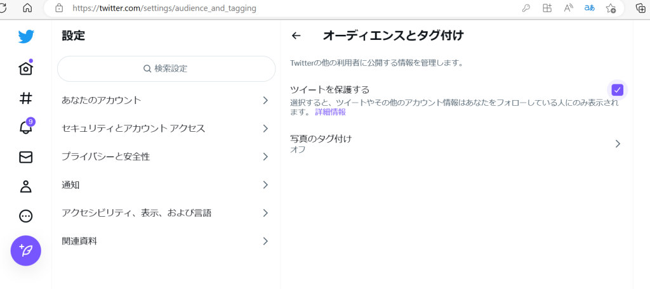Open the Explore hashtag icon
This screenshot has width=650, height=289.
[x=26, y=98]
